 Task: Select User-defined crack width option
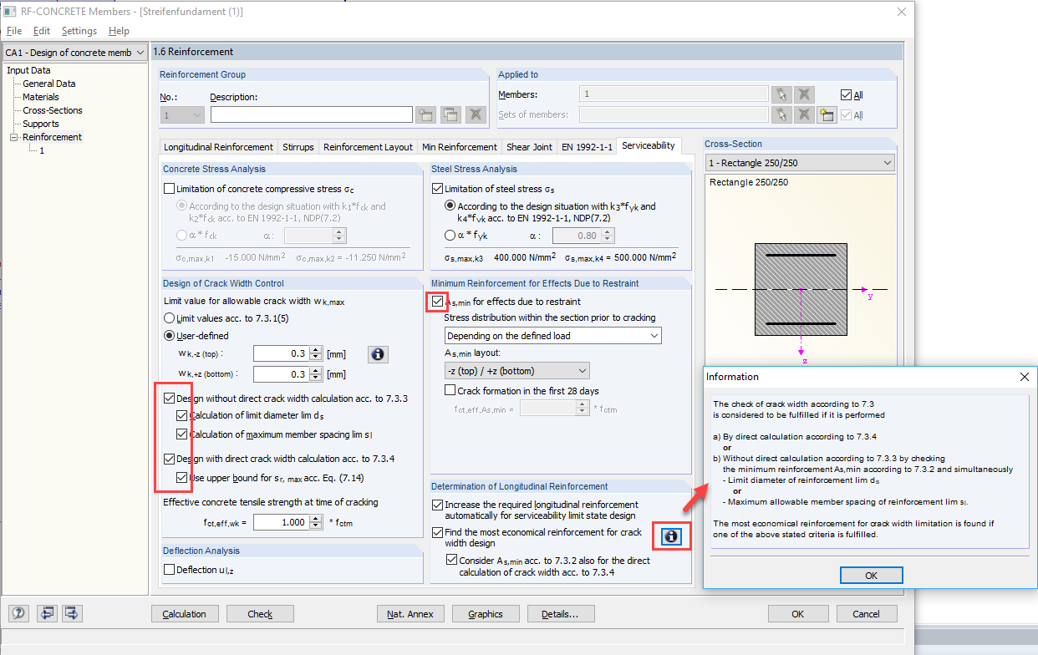pyautogui.click(x=170, y=336)
